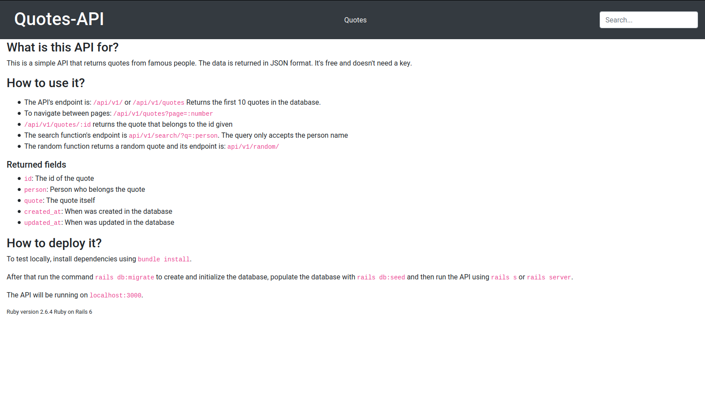
Task: Click the /api/v1/quotes/:id code
Action: pyautogui.click(x=58, y=125)
